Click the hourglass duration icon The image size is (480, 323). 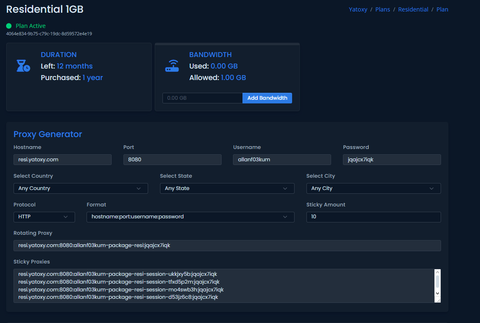coord(23,66)
